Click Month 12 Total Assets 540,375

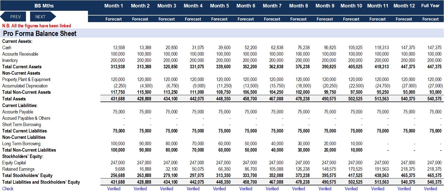(408, 99)
